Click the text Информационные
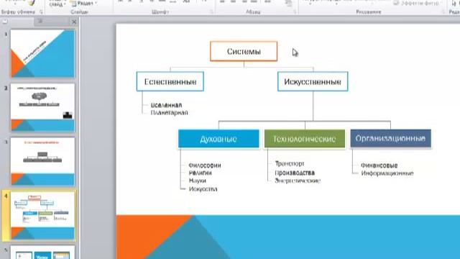 point(387,173)
